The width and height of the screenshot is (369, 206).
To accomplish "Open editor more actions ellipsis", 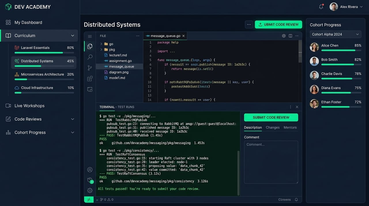I will [297, 36].
